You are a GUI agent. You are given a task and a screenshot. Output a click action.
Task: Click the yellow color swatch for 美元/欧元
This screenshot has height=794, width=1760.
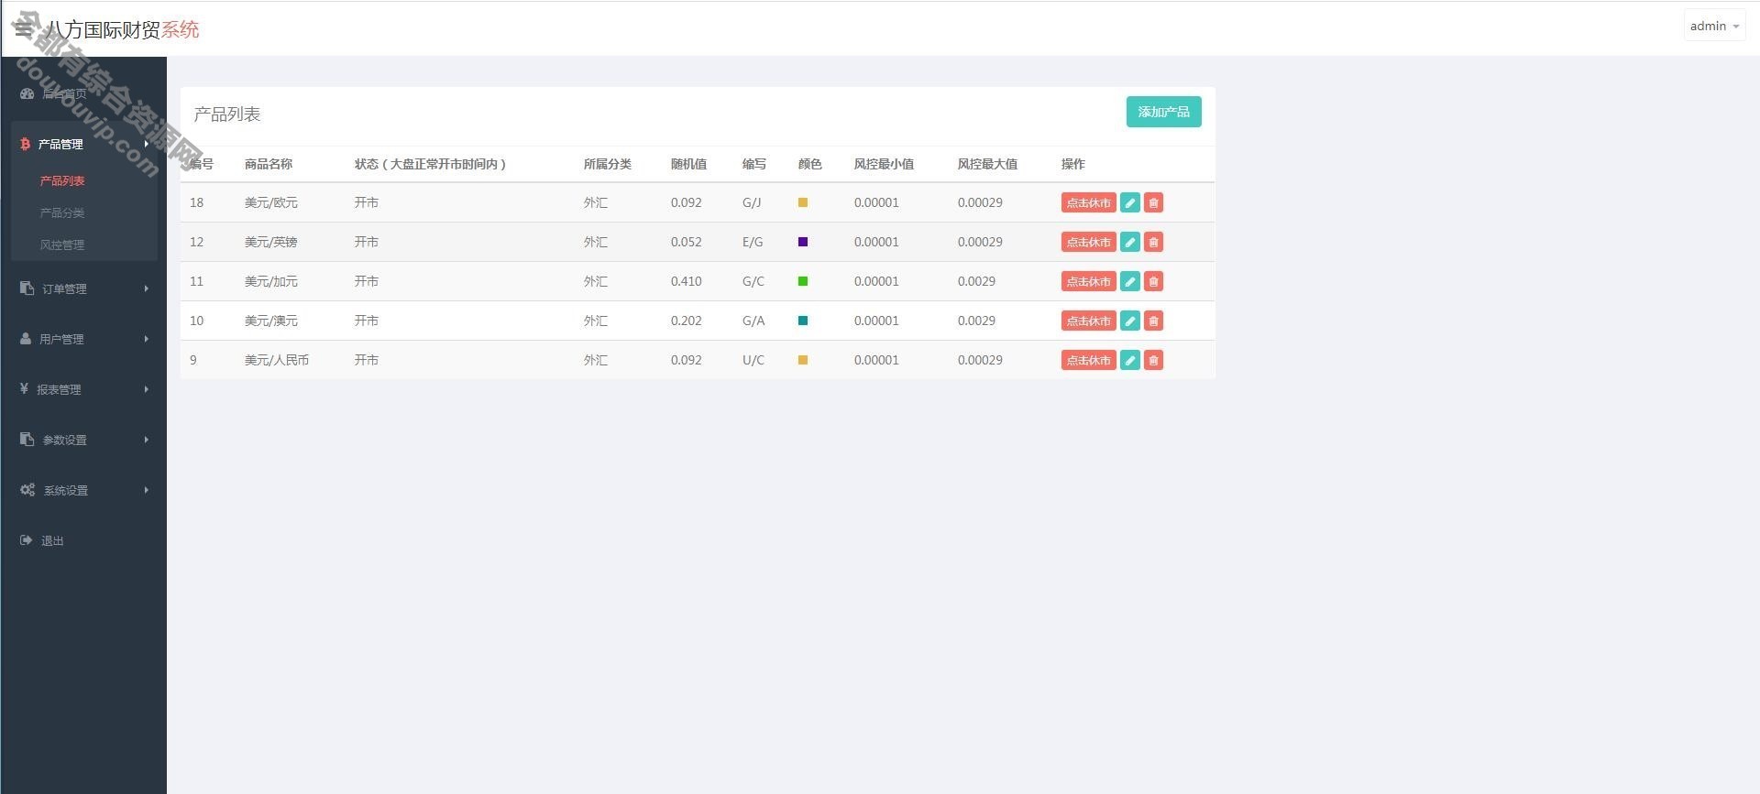click(803, 202)
